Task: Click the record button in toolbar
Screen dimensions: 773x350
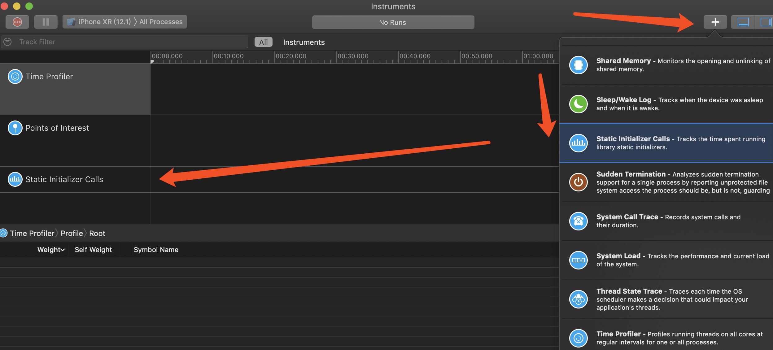Action: click(x=17, y=22)
